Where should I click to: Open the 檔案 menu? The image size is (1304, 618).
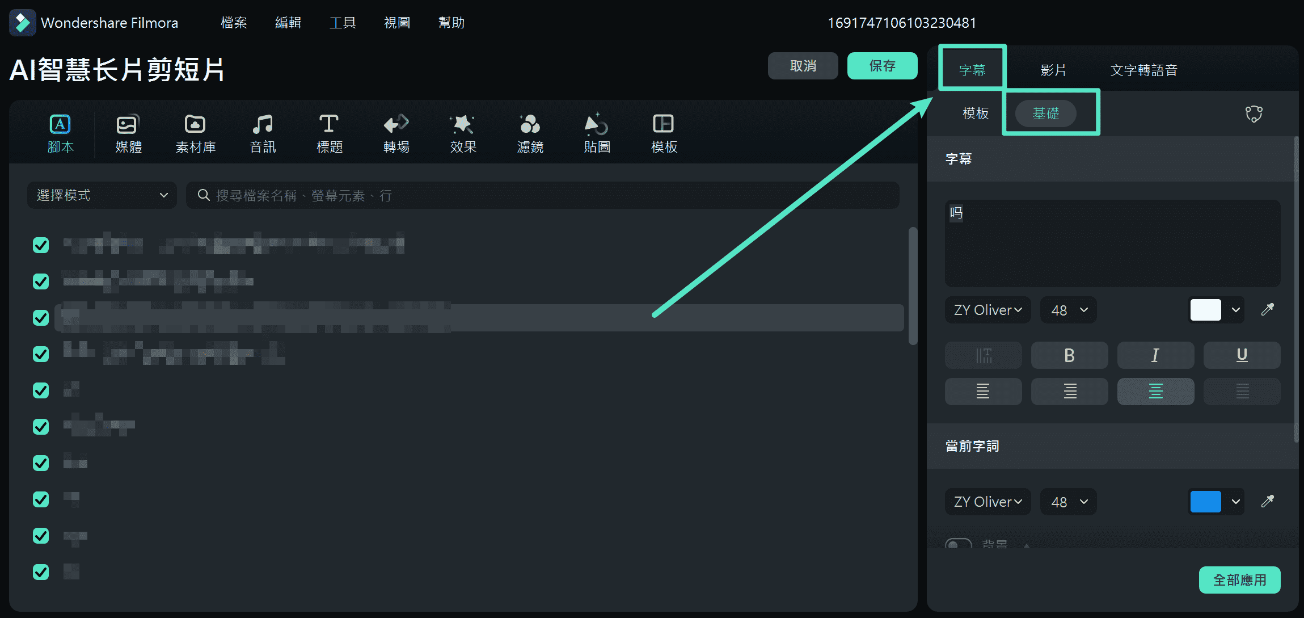[234, 23]
